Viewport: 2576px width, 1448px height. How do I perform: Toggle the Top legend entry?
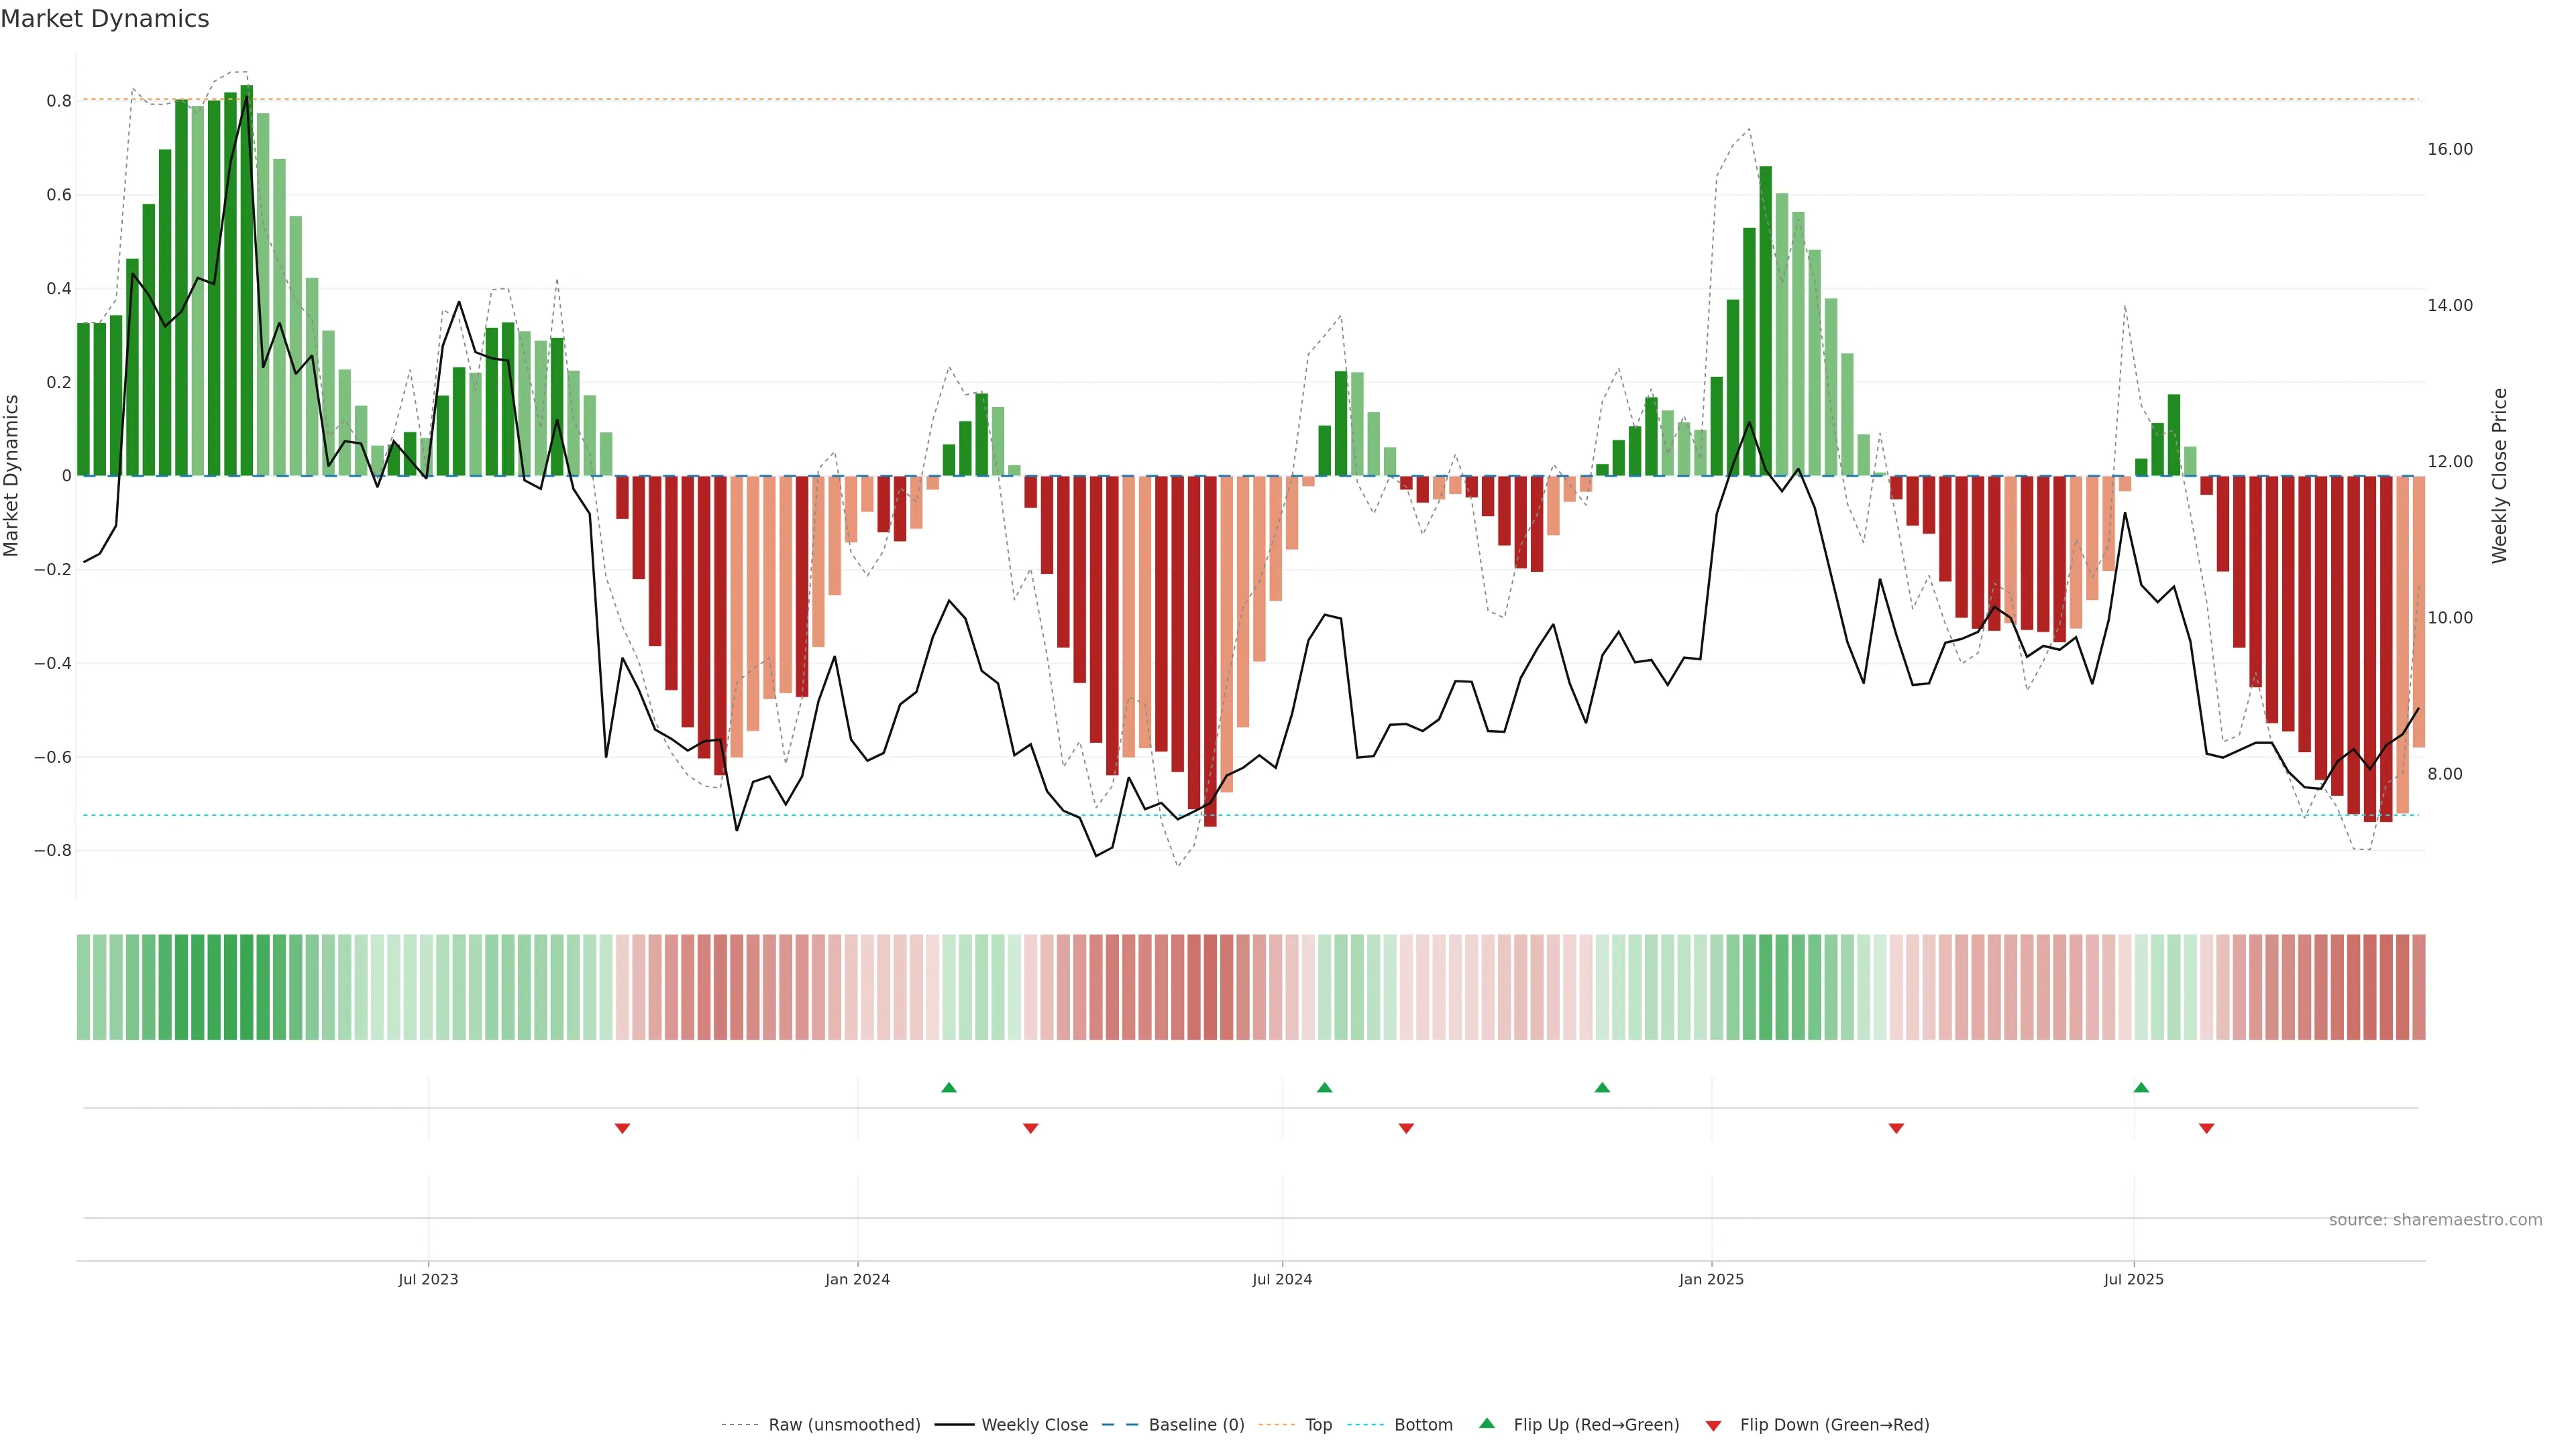[1318, 1425]
